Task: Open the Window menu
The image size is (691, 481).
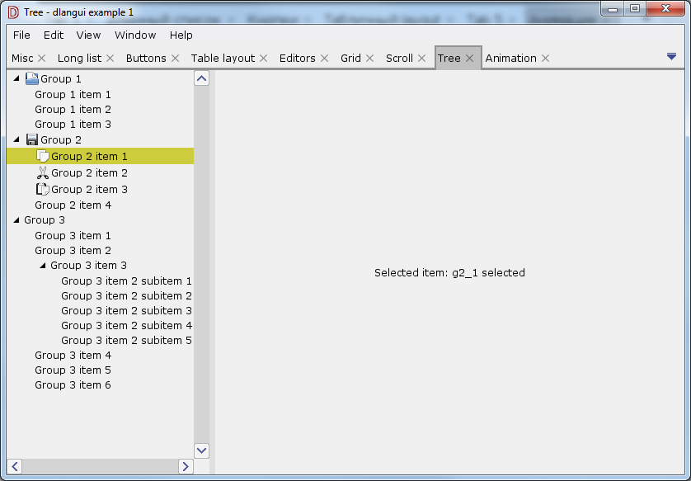Action: (x=135, y=35)
